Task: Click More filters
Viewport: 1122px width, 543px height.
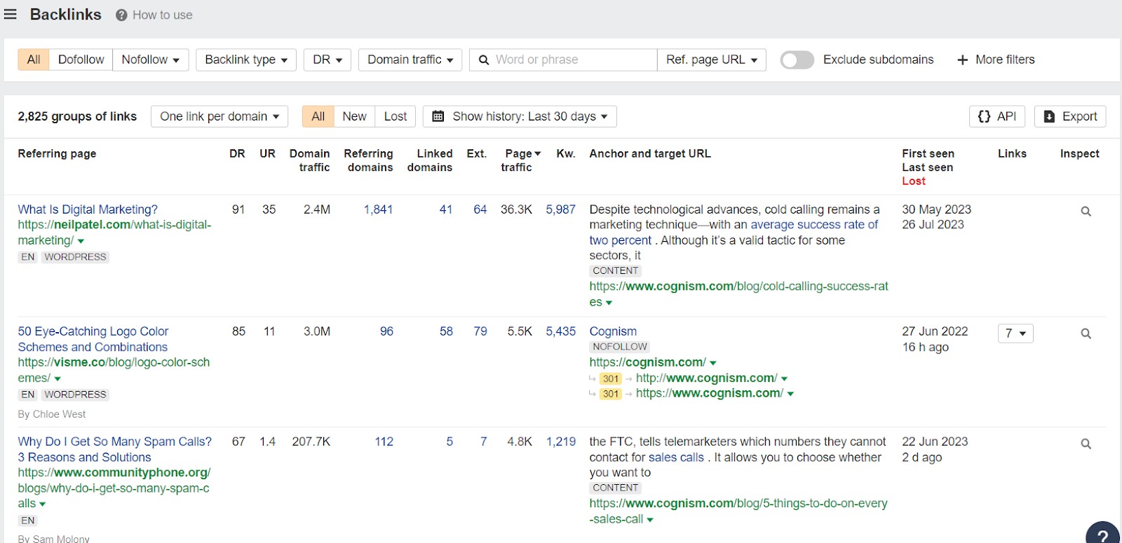Action: click(x=996, y=60)
